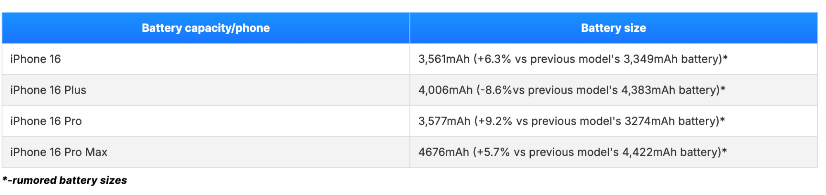Click the asterisk ending the iPhone 16 row
Viewport: 826px width, 195px height.
tap(725, 58)
